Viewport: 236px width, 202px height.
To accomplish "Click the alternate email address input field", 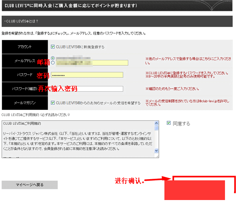I will tap(92, 63).
